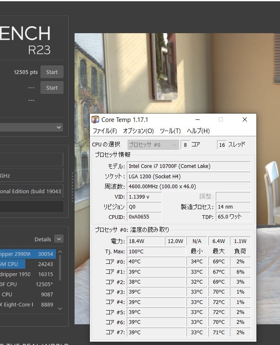
Task: Click the コア #0 current temperature 40°C
Action: pos(156,262)
